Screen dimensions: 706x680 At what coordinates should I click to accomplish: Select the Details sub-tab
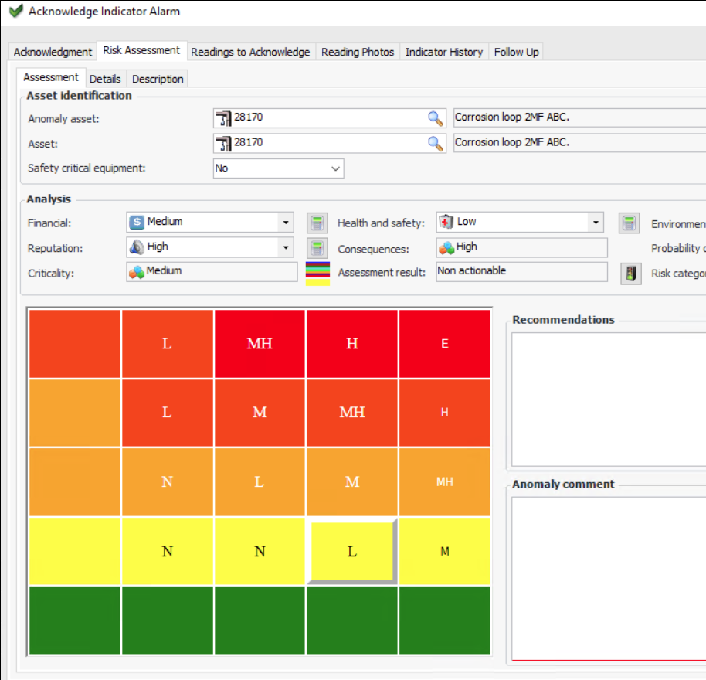coord(105,79)
